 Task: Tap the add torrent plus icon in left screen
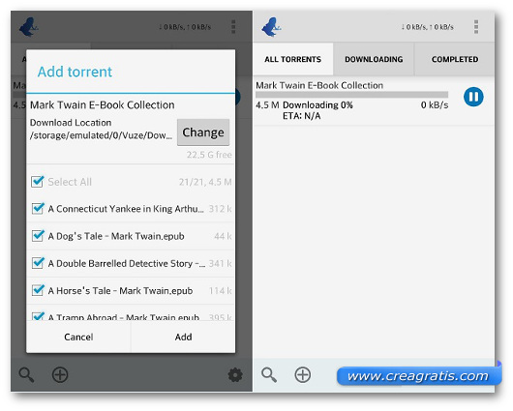pos(60,374)
